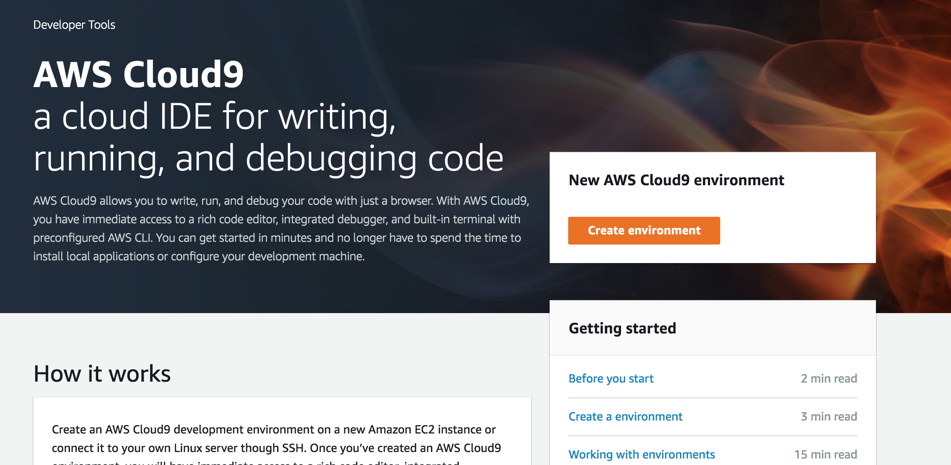Click the orange Create environment button
The image size is (951, 465).
point(644,230)
